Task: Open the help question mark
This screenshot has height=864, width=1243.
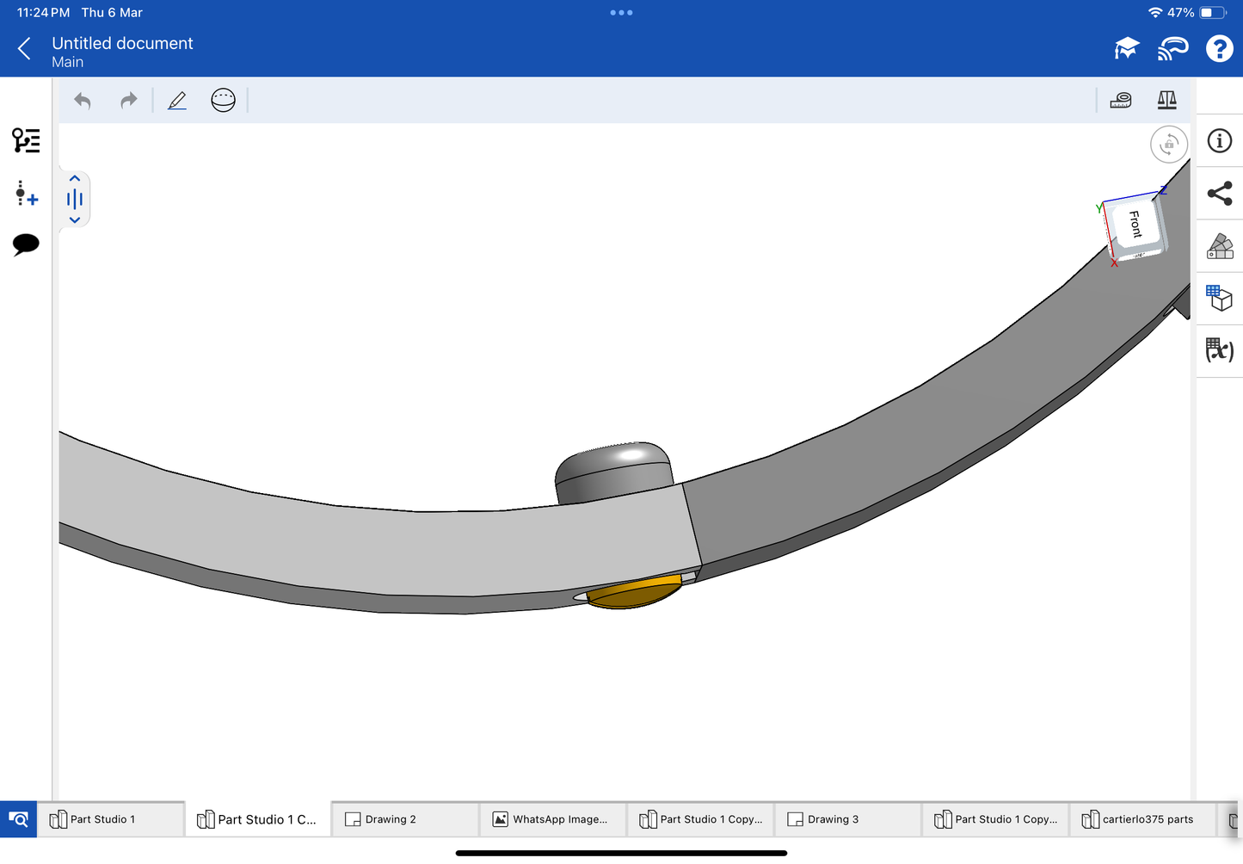Action: (1219, 48)
